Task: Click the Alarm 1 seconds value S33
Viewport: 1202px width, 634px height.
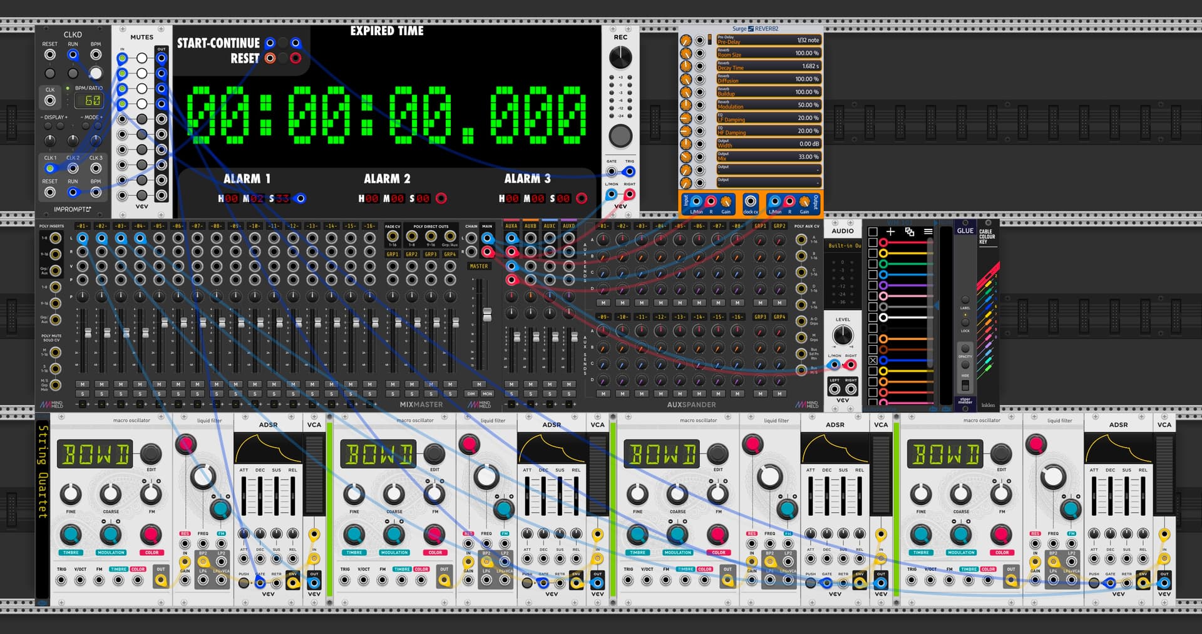Action: (279, 199)
